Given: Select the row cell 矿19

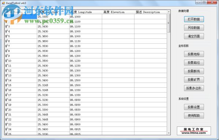Looking at the screenshot, I should (21, 105).
